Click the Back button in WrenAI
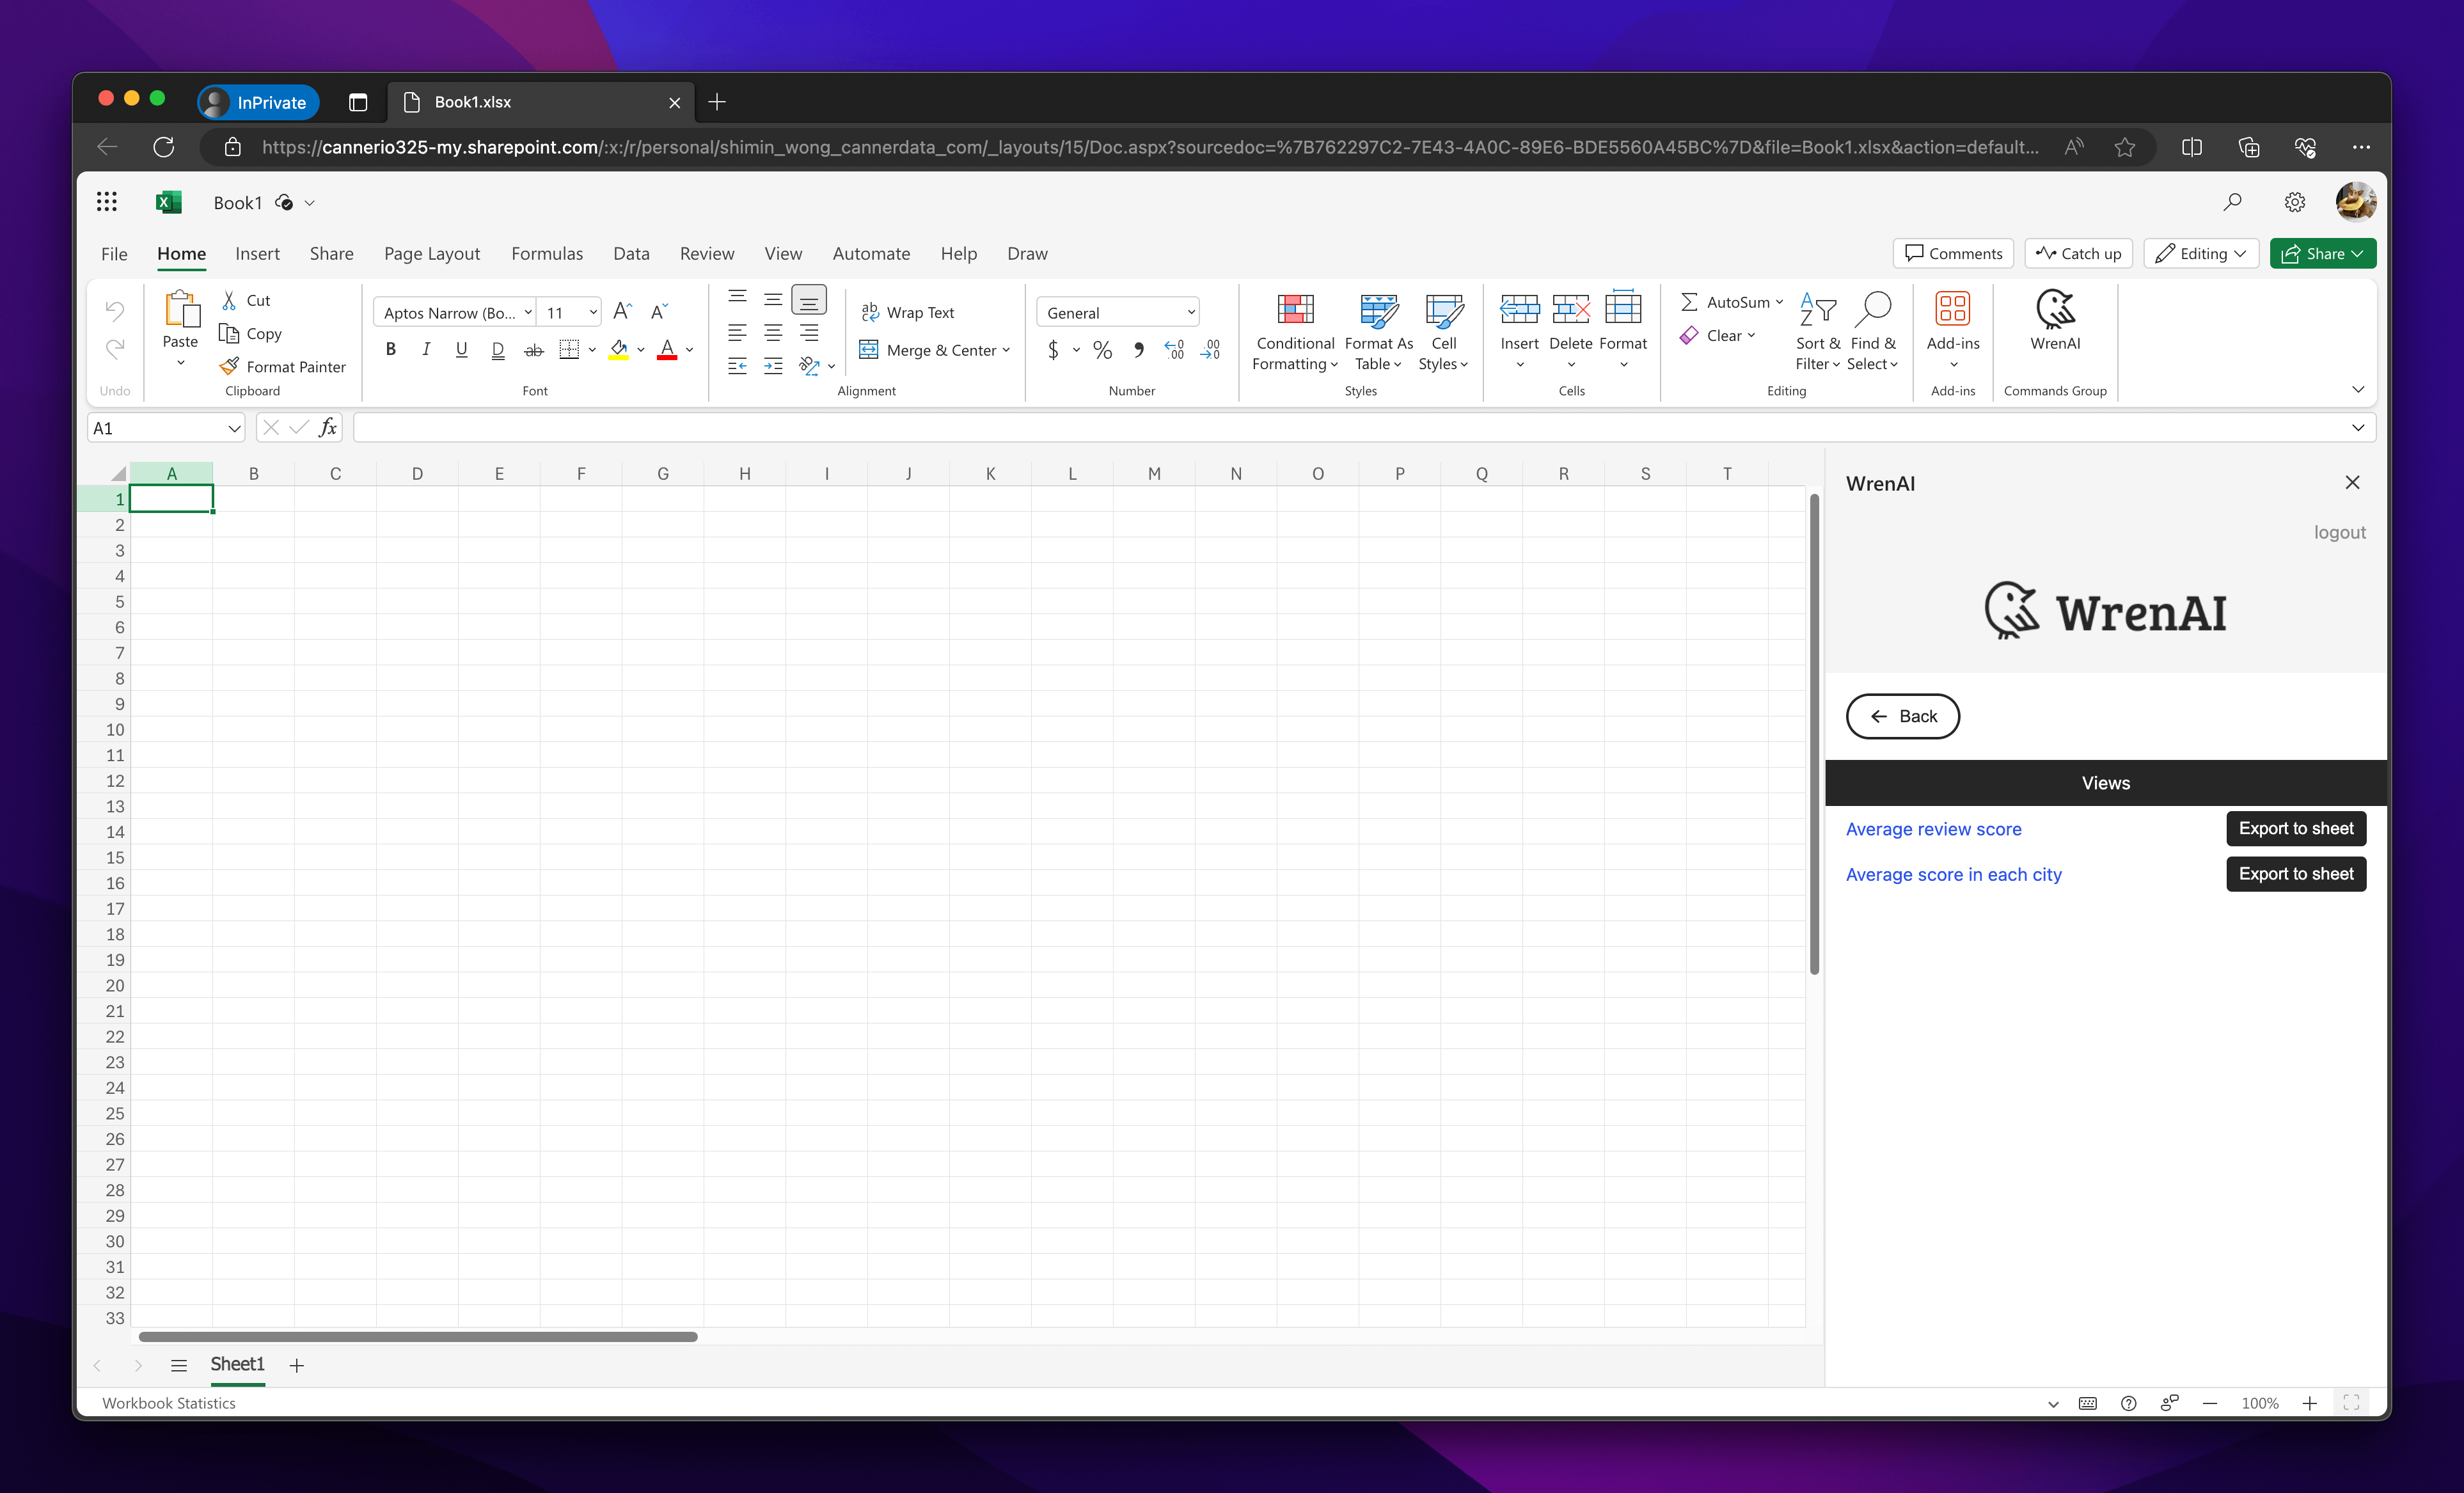 [x=1902, y=716]
